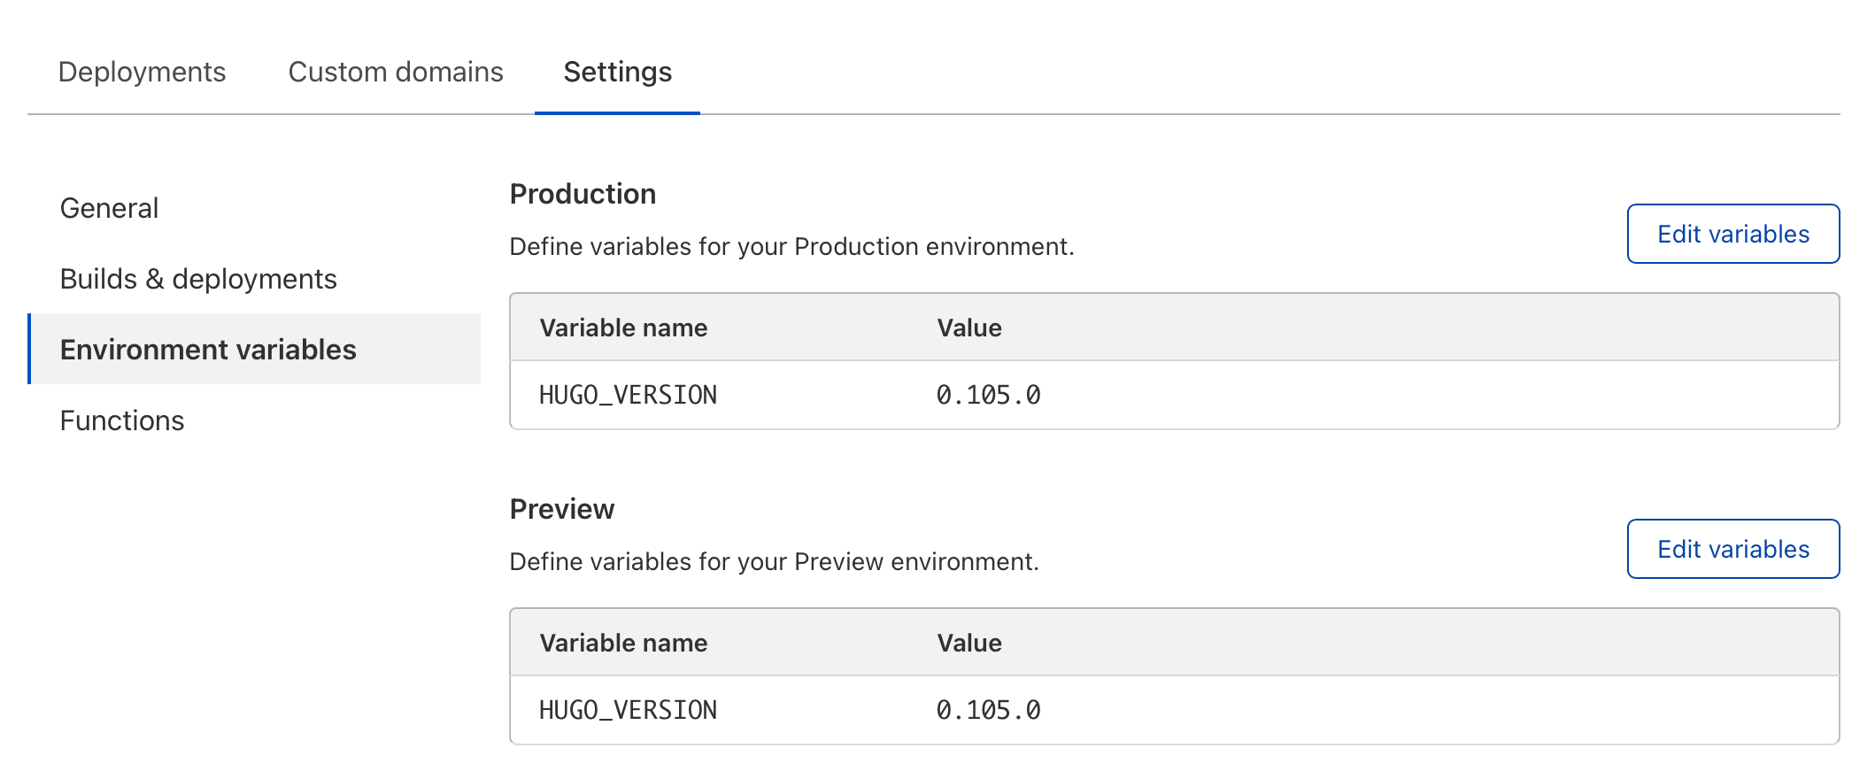
Task: Click the Production environment description text
Action: click(x=791, y=246)
